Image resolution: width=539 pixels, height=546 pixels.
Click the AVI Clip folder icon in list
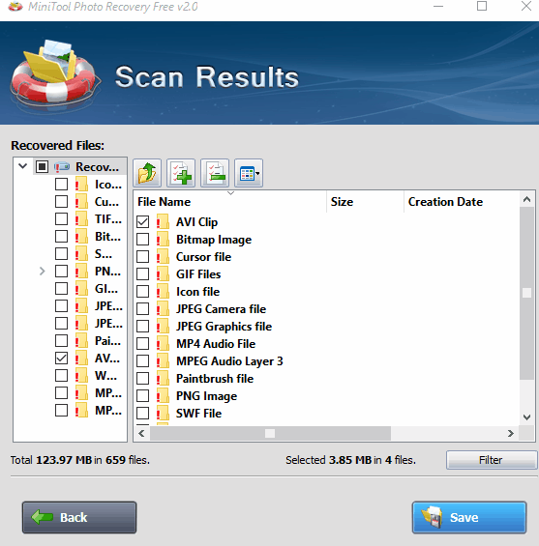[163, 222]
